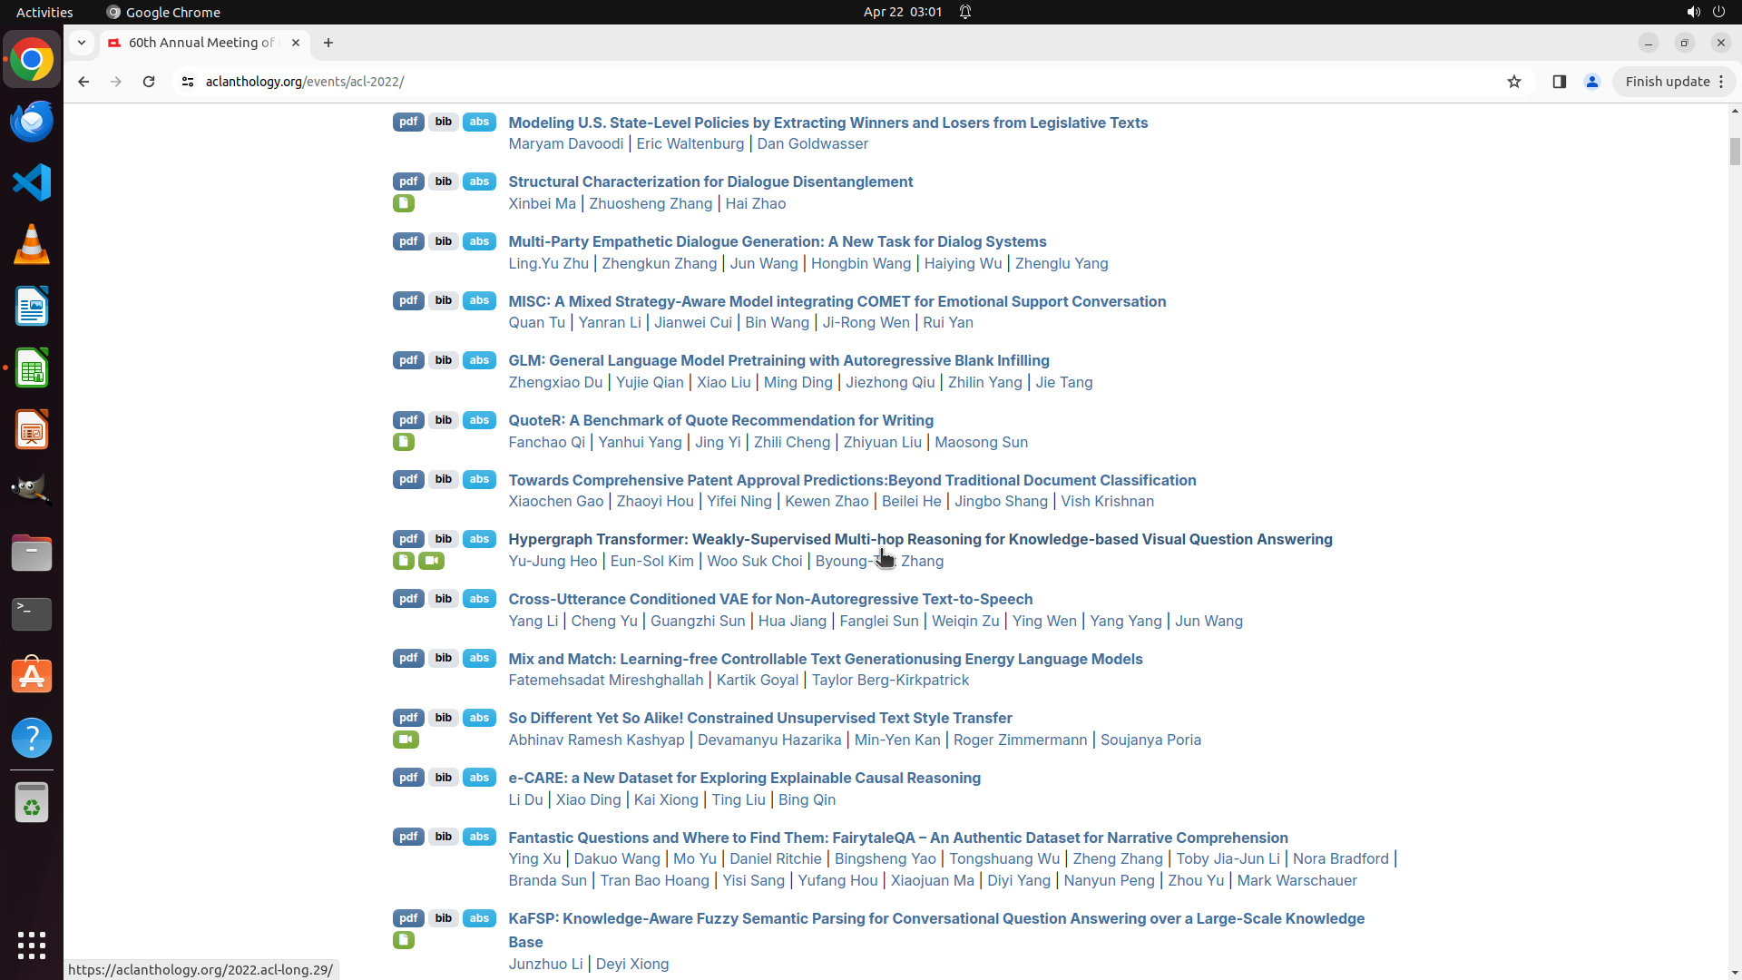Expand the tab search dropdown arrow
Viewport: 1742px width, 980px height.
[x=82, y=43]
